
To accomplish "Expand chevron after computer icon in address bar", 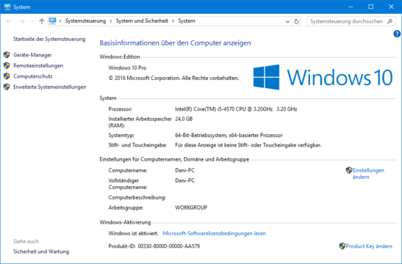I will coord(60,21).
